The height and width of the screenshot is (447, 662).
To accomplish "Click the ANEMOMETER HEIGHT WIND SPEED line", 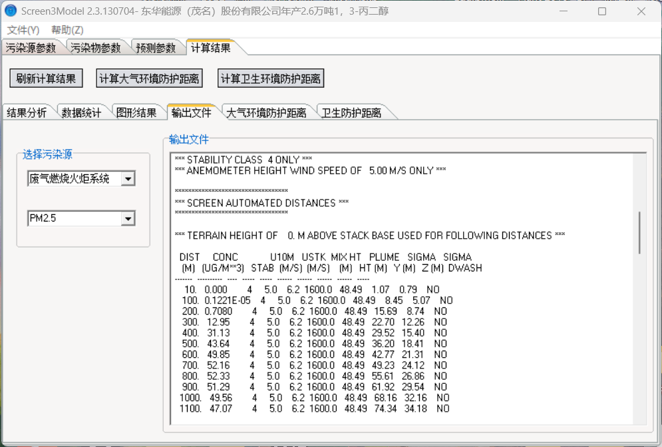I will pyautogui.click(x=310, y=170).
